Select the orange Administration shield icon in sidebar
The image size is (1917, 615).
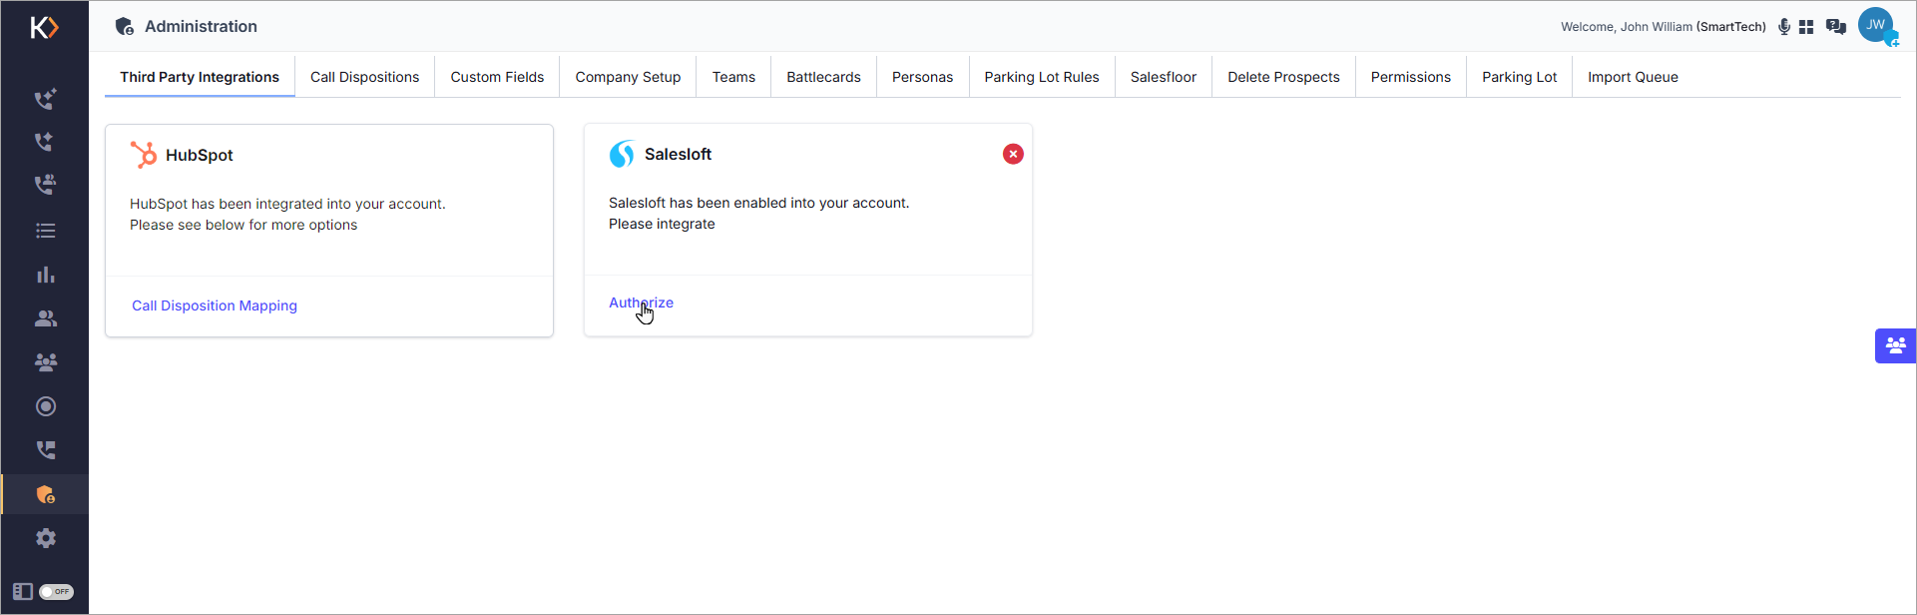(46, 494)
